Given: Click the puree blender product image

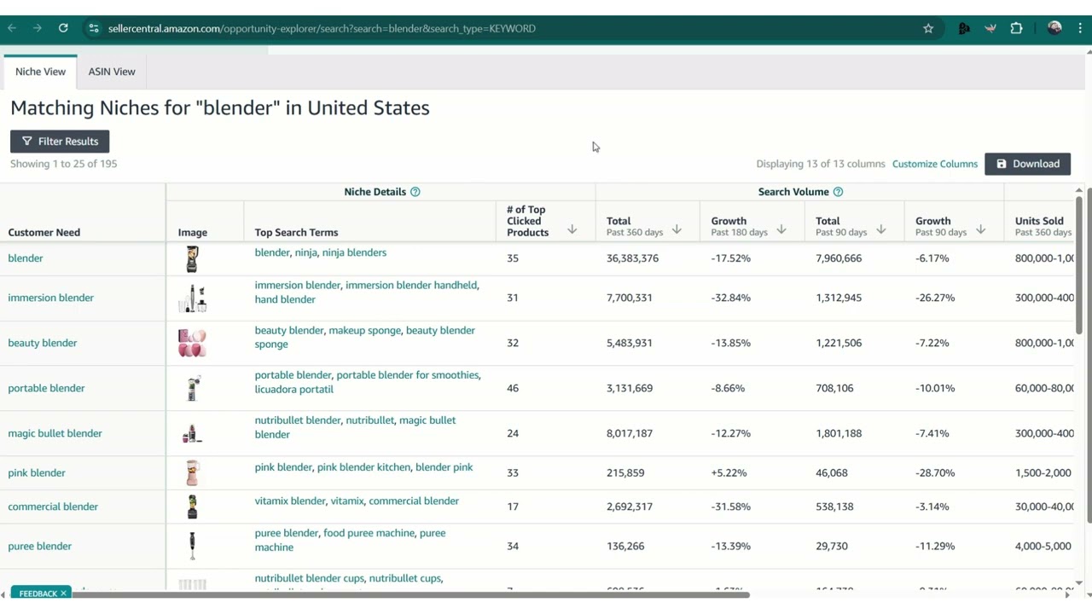Looking at the screenshot, I should click(x=193, y=546).
